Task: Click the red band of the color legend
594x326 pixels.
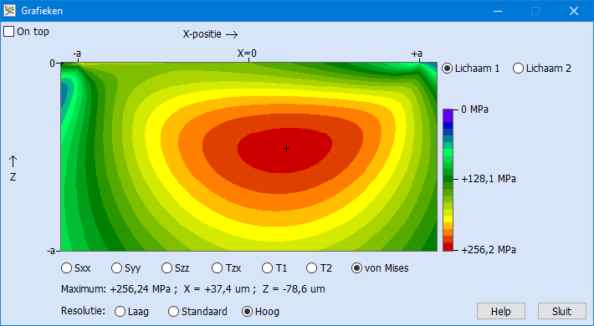Action: tap(448, 247)
